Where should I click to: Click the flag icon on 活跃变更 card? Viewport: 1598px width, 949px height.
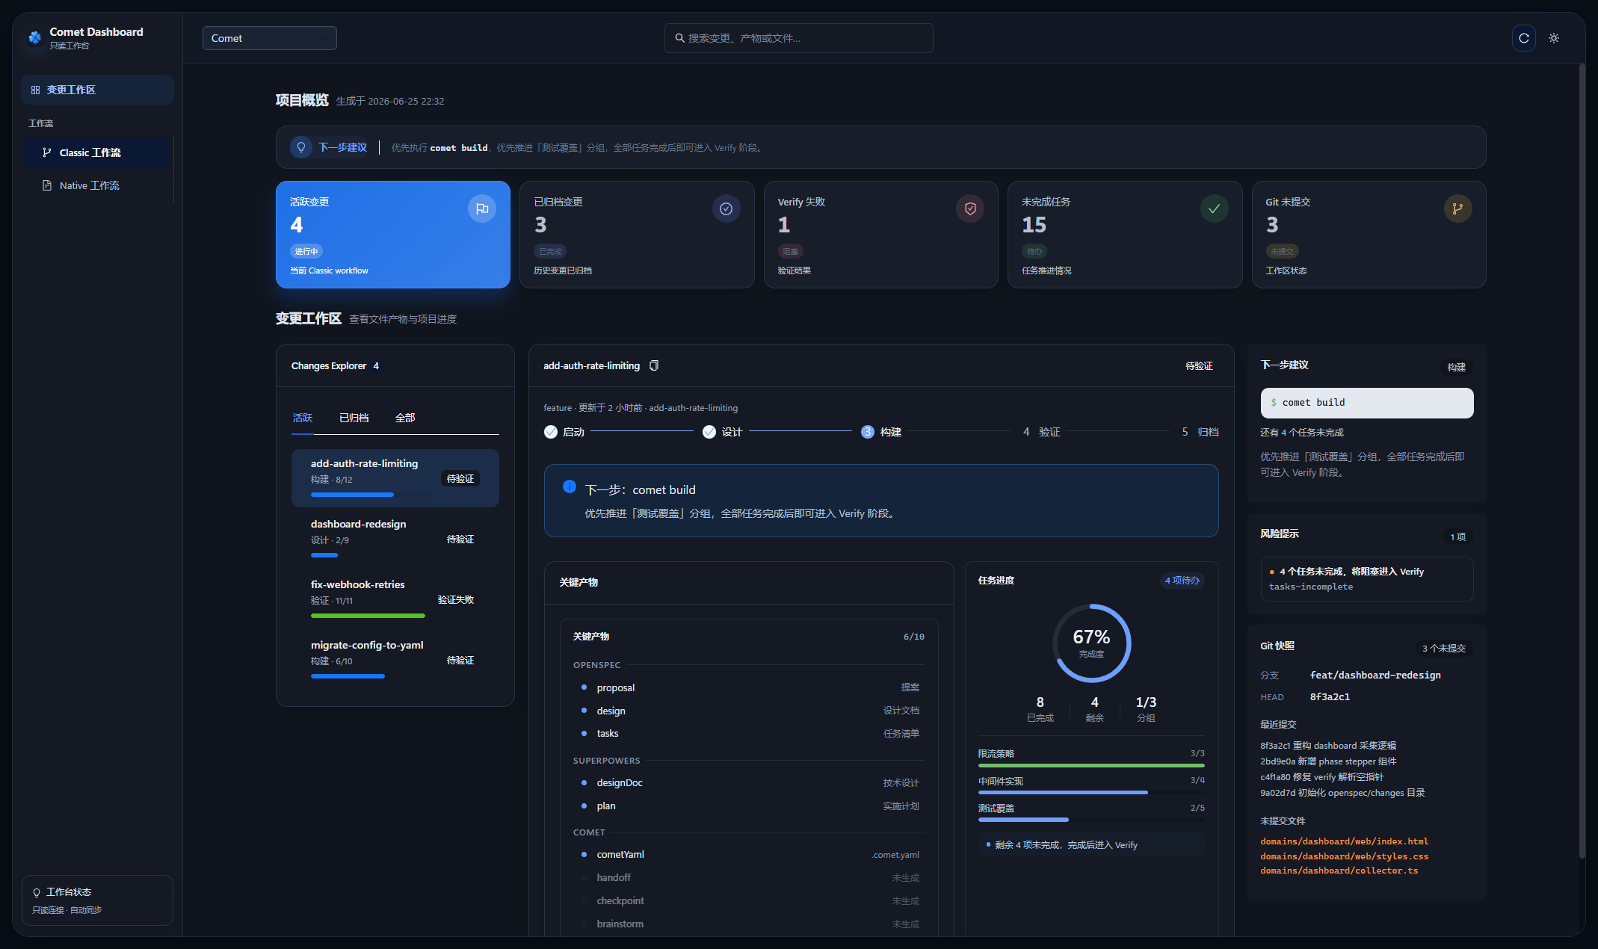(x=482, y=208)
